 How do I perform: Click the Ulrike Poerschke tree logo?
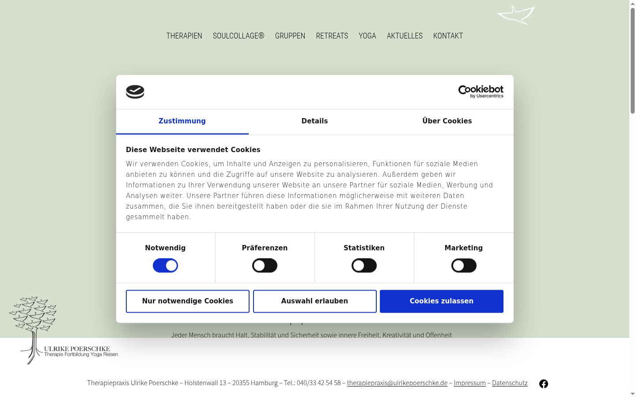click(x=64, y=330)
